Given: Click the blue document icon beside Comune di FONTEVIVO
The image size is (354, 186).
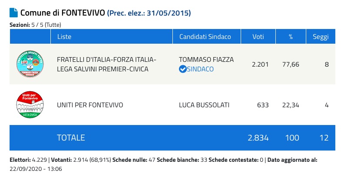Looking at the screenshot, I should 14,13.
